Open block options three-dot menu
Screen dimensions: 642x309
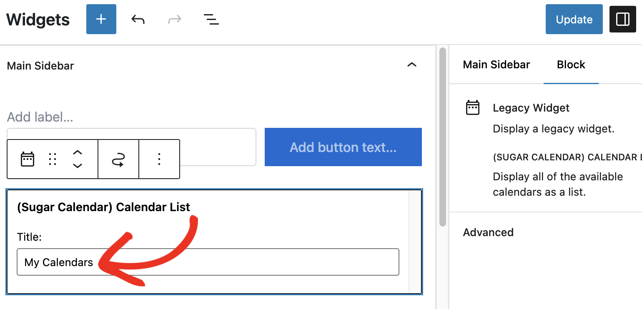click(159, 159)
